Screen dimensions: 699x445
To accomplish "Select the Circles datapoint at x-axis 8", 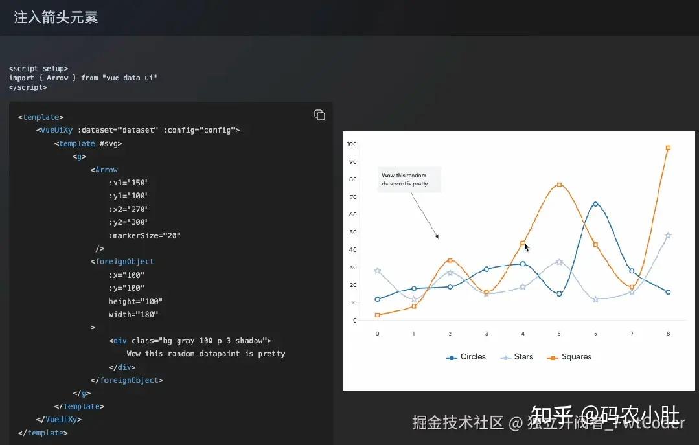I will tap(668, 292).
